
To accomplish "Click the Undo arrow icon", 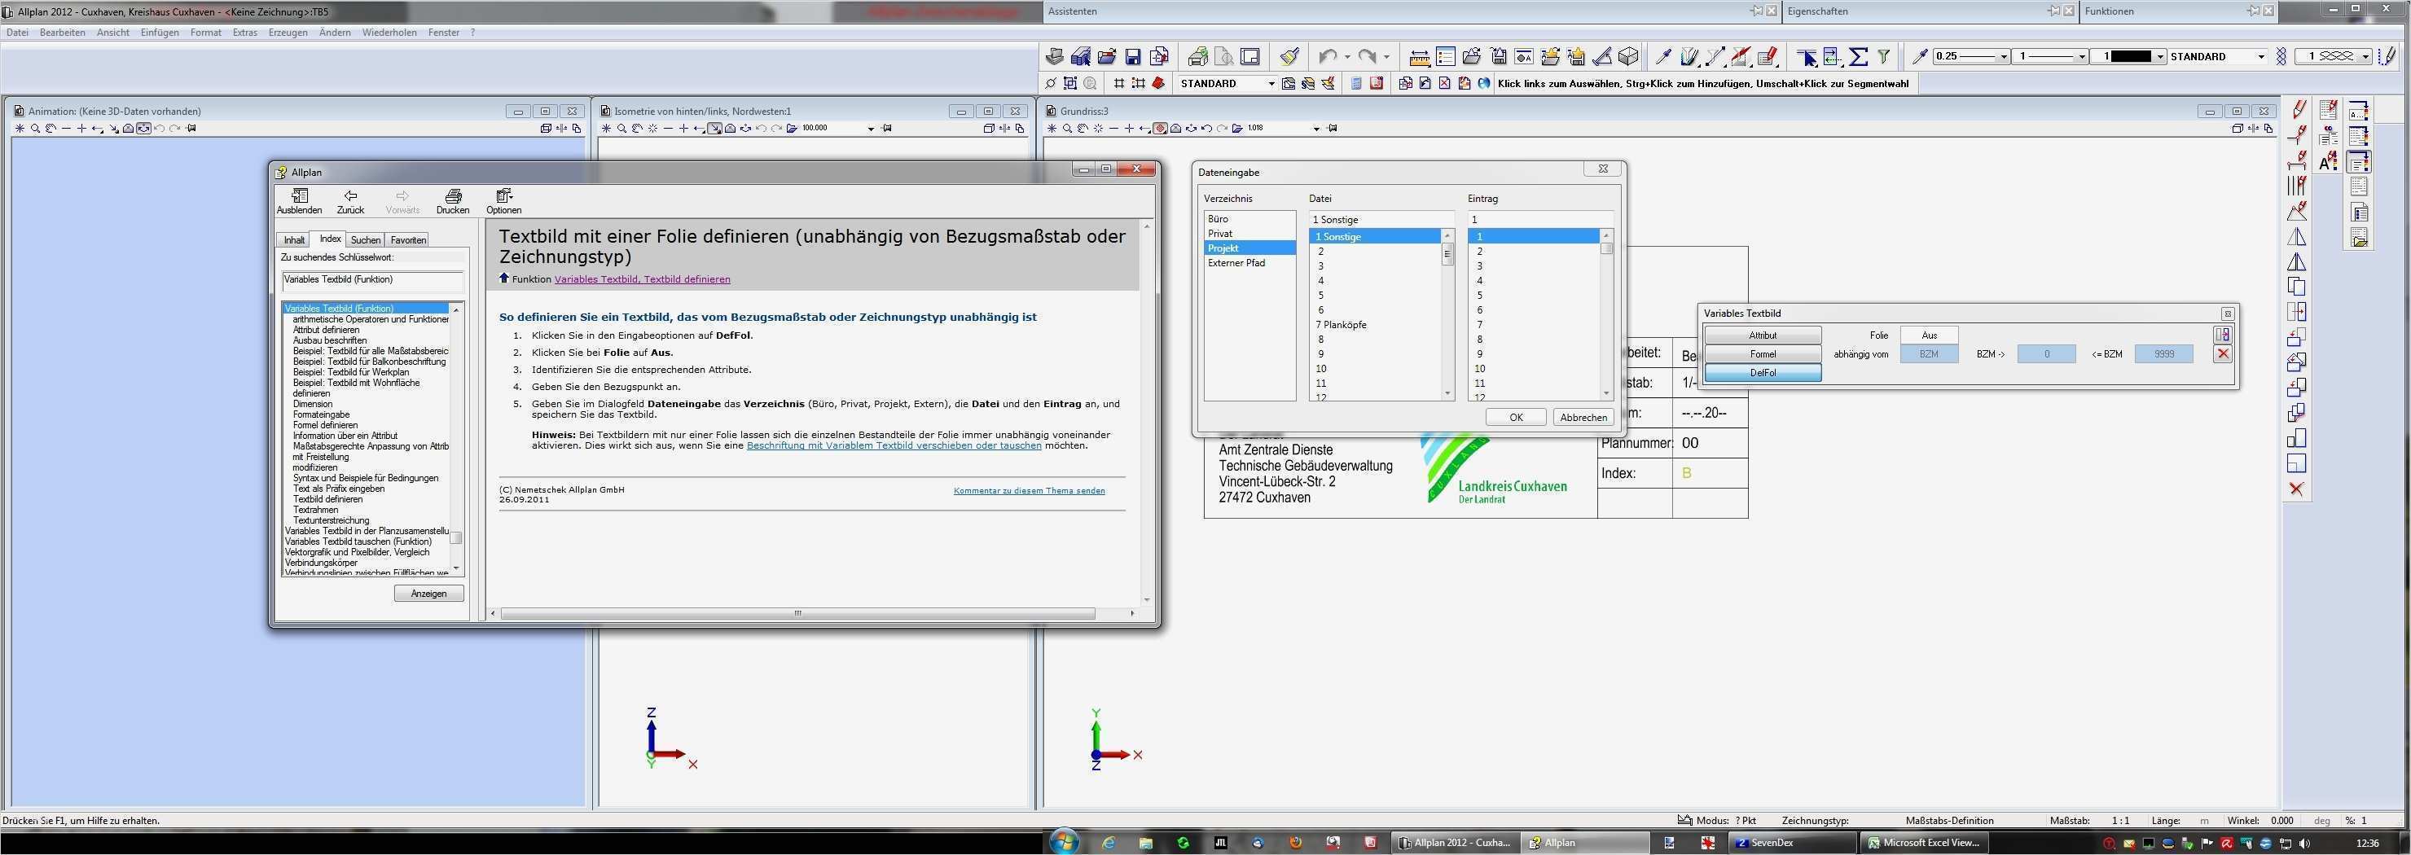I will pos(1327,57).
